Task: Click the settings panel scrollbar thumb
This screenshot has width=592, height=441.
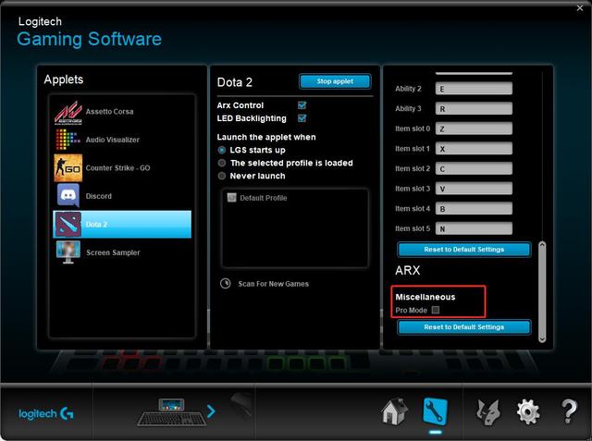Action: [x=542, y=292]
